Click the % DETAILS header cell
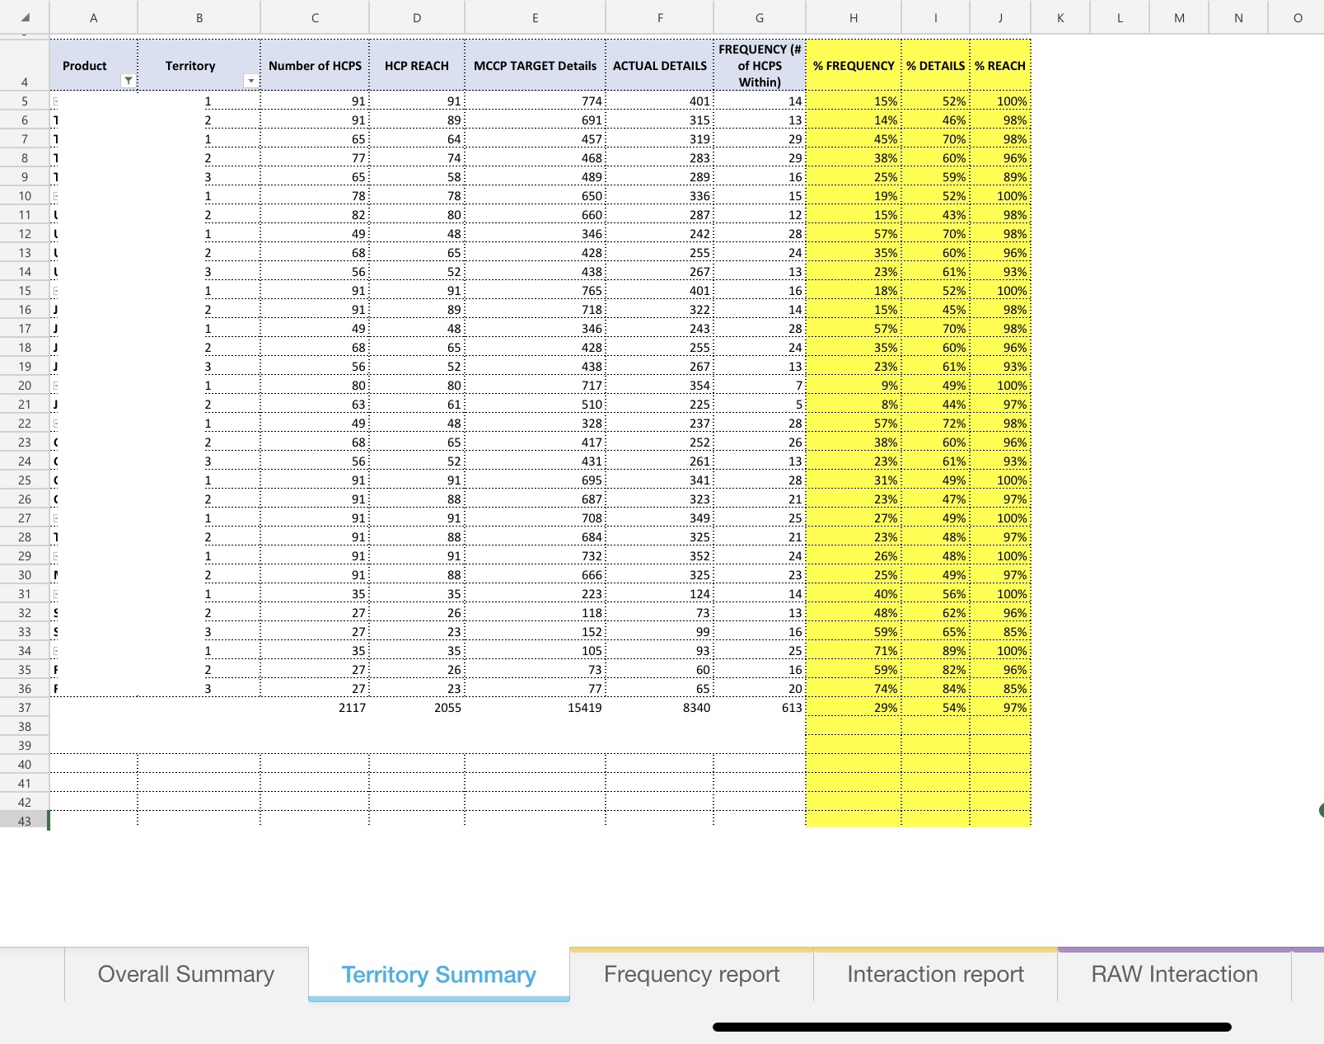1324x1044 pixels. pos(936,65)
